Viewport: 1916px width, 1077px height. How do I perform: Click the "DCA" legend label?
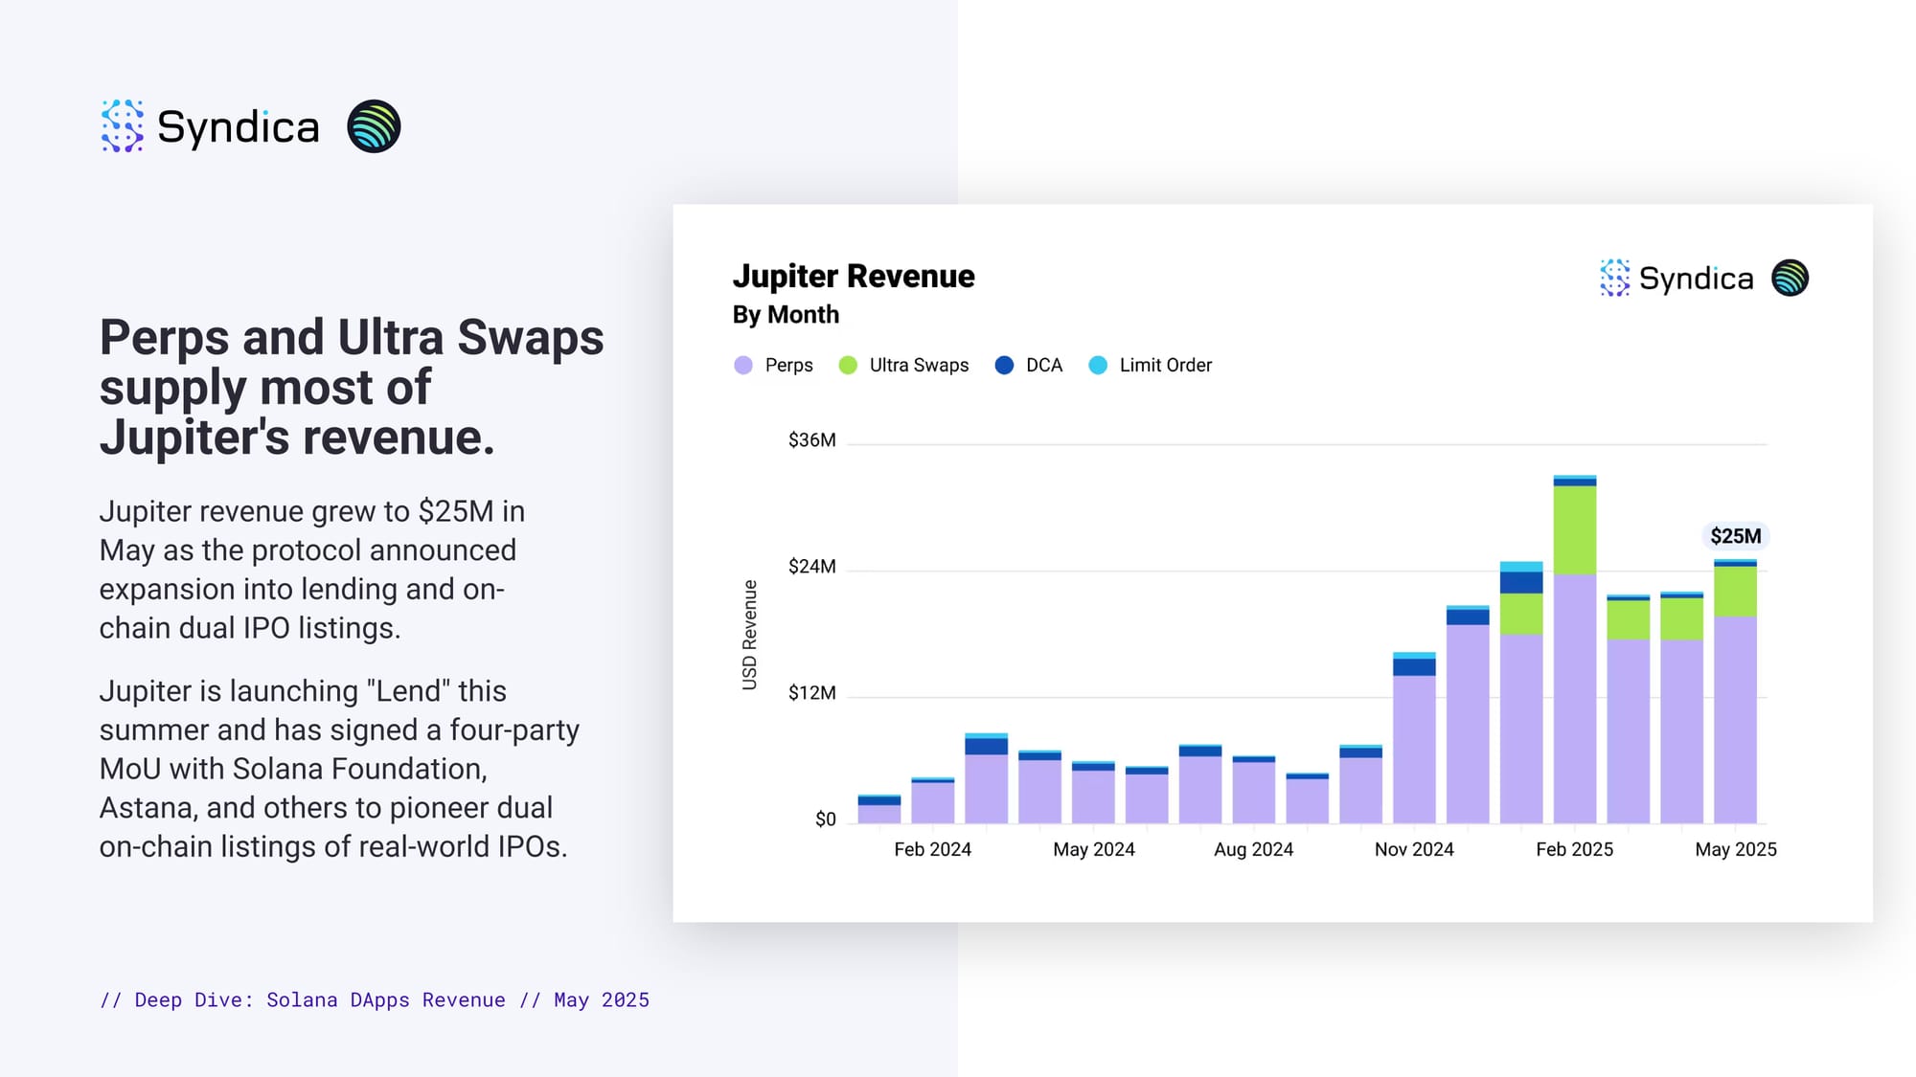tap(1044, 365)
